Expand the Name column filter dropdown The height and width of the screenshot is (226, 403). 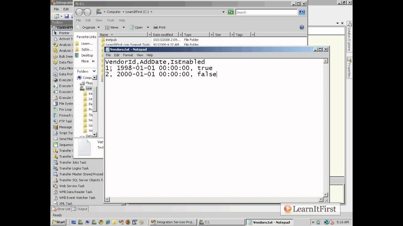click(x=149, y=35)
